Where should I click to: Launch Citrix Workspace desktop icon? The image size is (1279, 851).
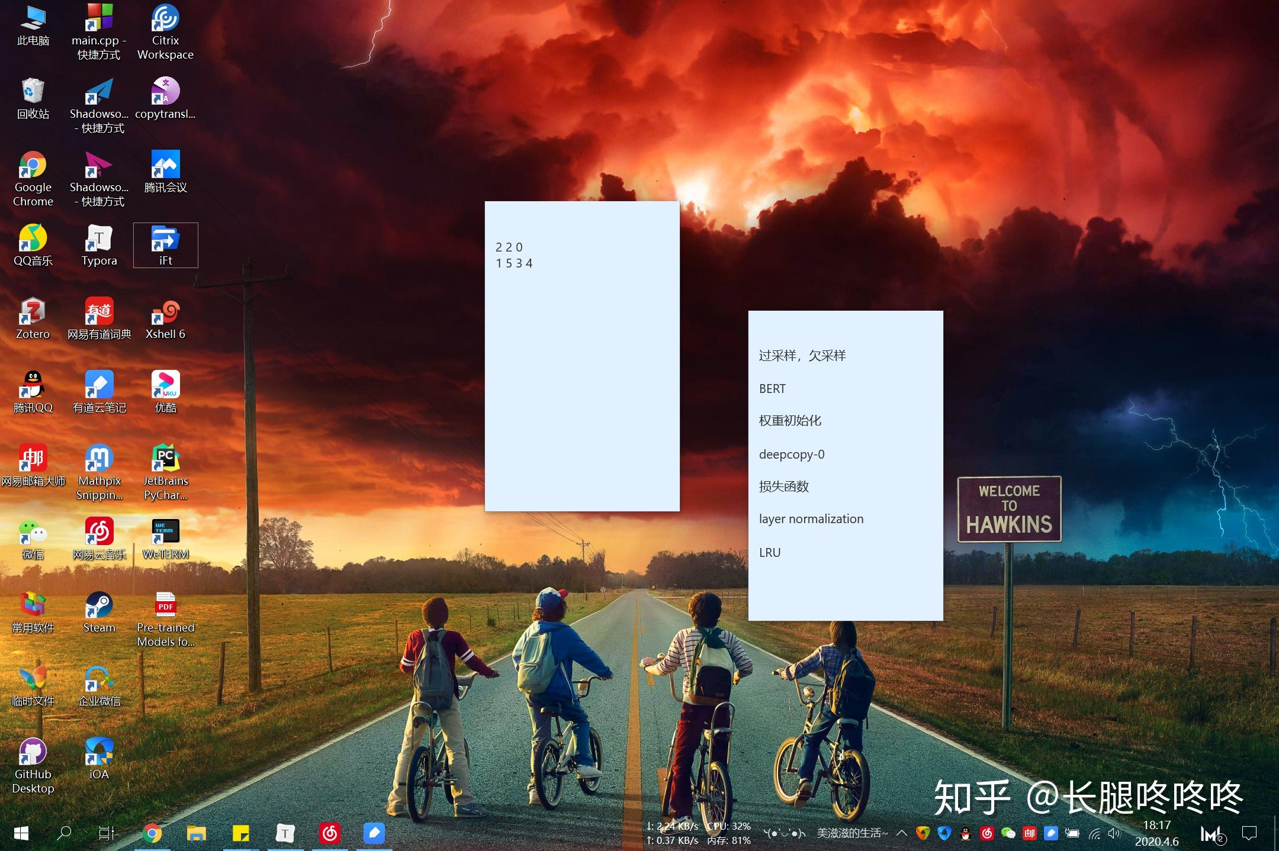point(165,32)
